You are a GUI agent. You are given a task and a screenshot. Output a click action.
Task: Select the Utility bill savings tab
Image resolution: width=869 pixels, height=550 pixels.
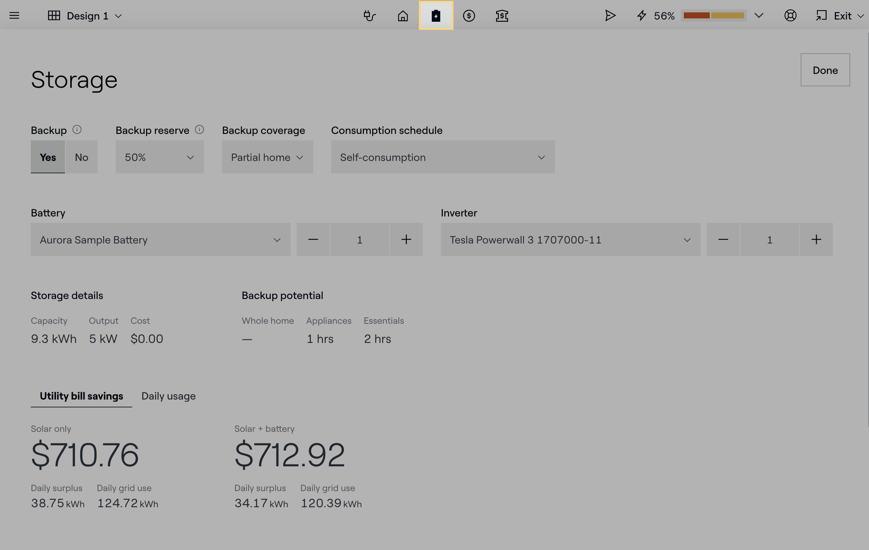[81, 396]
